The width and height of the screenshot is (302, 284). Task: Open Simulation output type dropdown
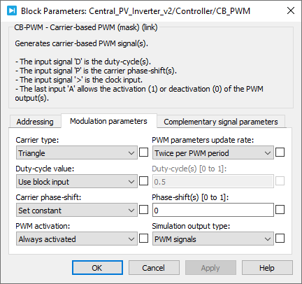point(213,239)
